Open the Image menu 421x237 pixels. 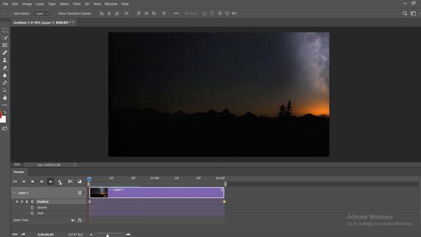click(27, 4)
